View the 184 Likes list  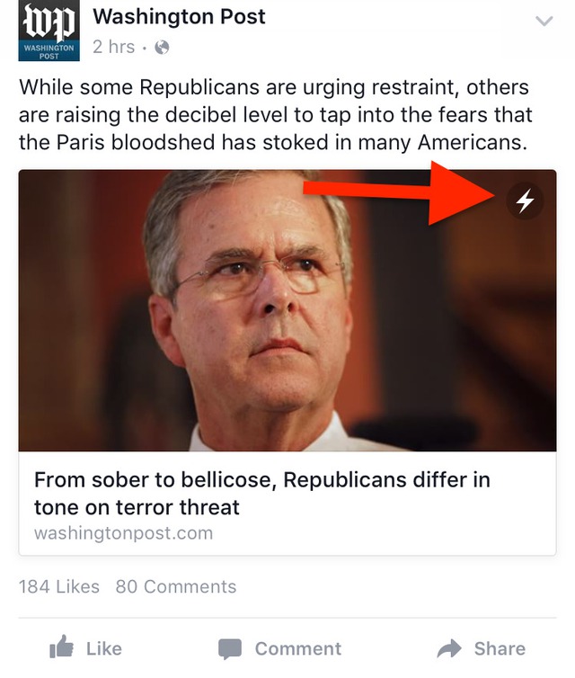[x=59, y=586]
